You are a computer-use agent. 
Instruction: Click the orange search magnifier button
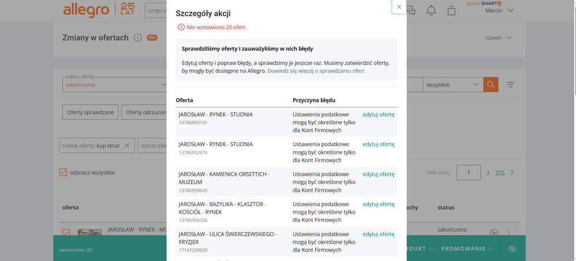point(491,85)
